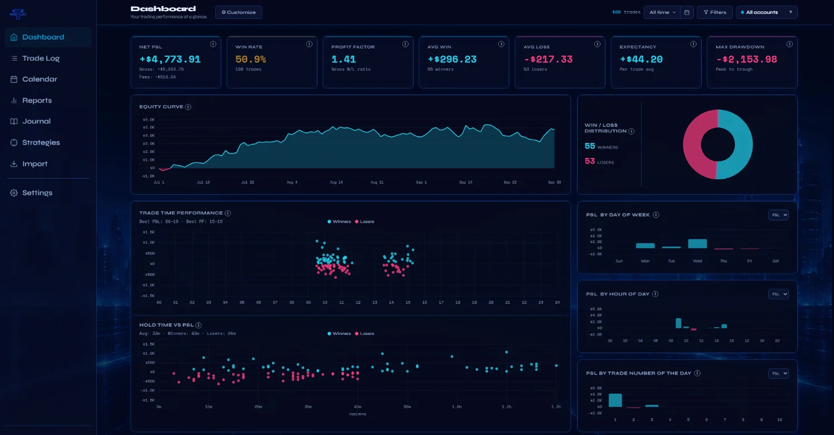Screen dimensions: 834x435
Task: Click the Settings gear icon
Action: [14, 193]
